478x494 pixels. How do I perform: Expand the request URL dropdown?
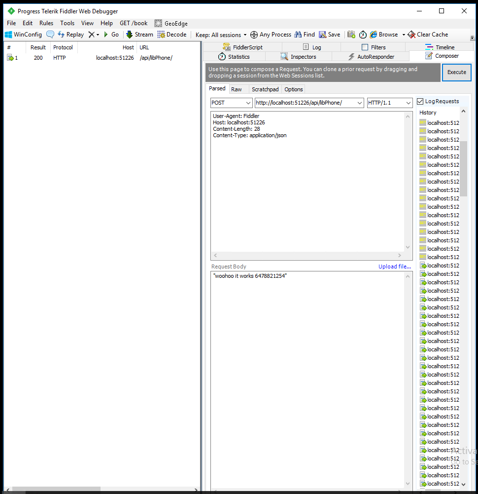click(x=360, y=103)
